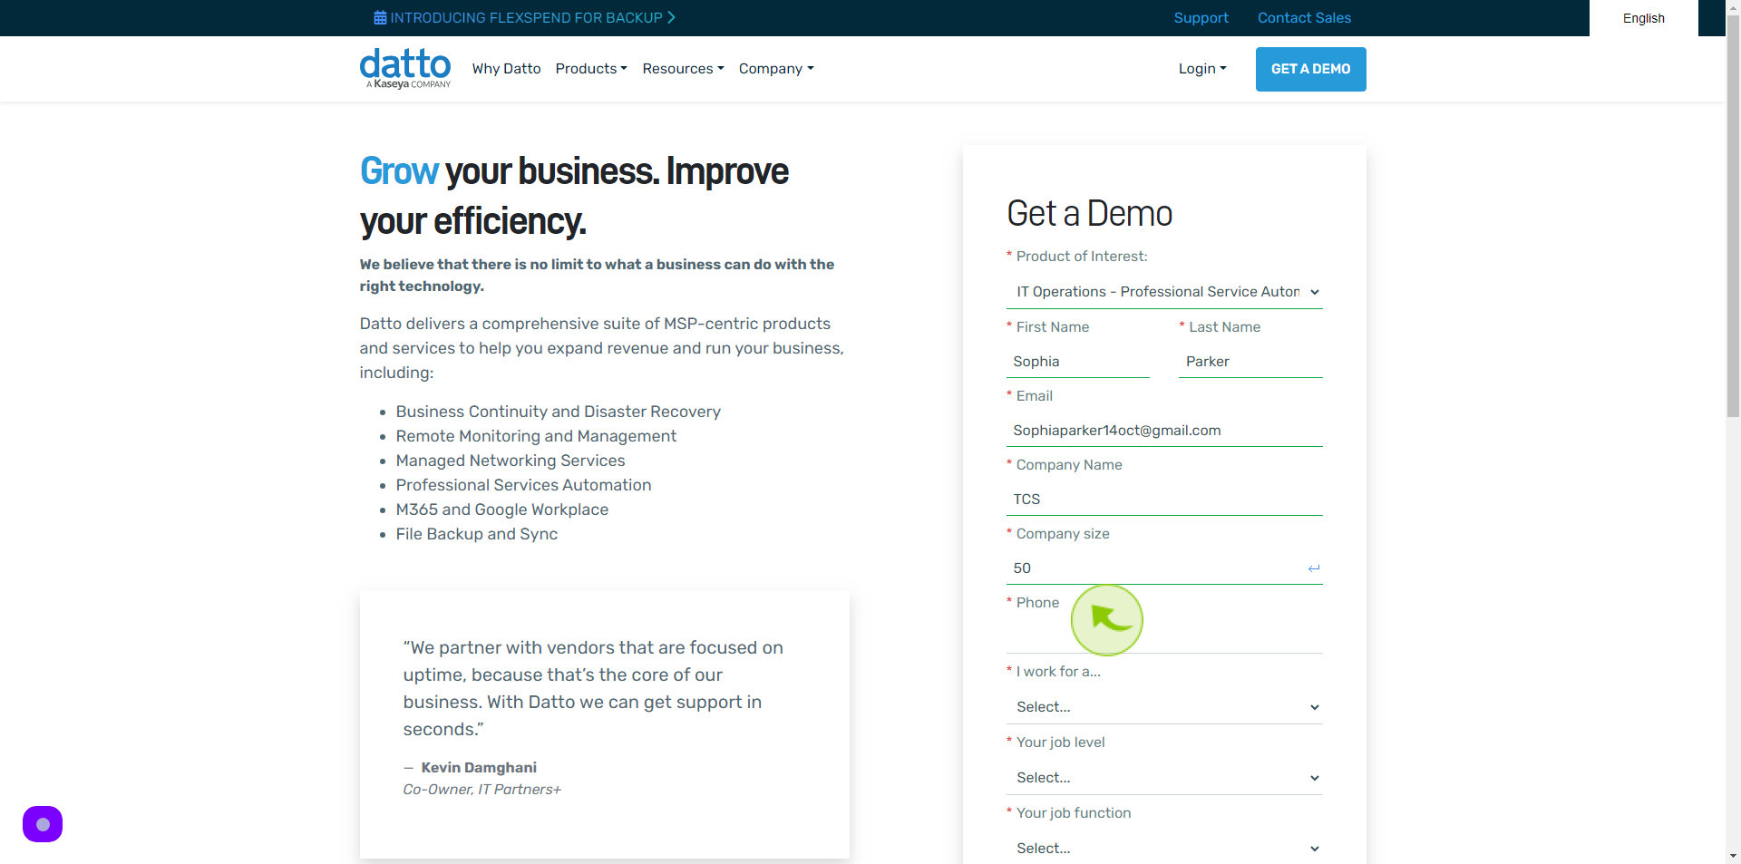Click the M365 and Google Workplace list item
This screenshot has width=1741, height=864.
tap(501, 510)
